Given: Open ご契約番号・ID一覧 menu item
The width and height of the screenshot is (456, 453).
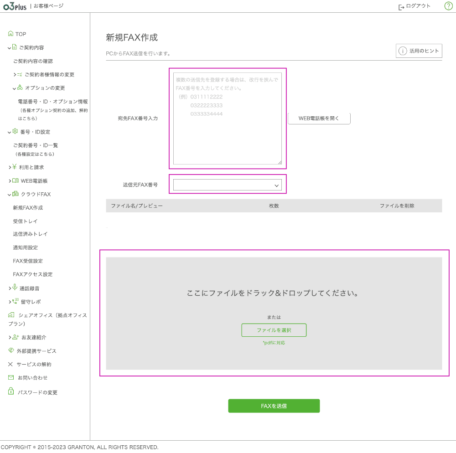Looking at the screenshot, I should (35, 145).
